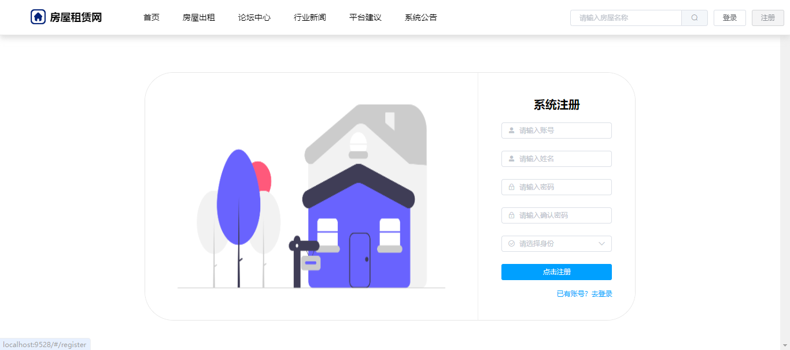
Task: Click the 登录 button
Action: coord(730,18)
